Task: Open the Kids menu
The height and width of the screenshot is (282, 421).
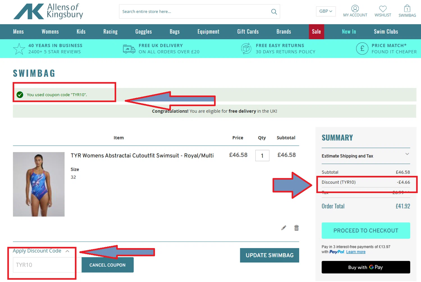Action: coord(81,31)
